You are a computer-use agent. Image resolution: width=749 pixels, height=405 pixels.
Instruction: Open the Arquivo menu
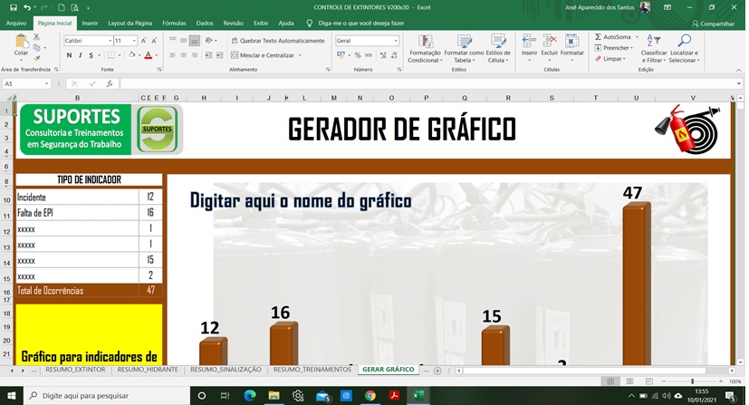pos(16,23)
